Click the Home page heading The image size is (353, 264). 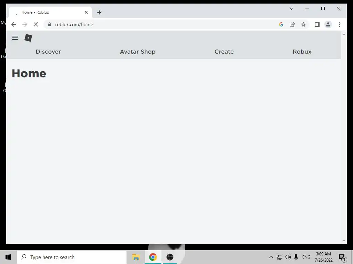click(29, 74)
